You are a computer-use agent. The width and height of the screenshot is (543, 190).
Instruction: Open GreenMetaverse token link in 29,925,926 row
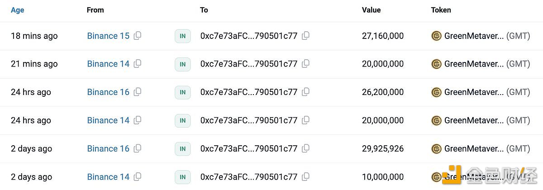(x=474, y=148)
